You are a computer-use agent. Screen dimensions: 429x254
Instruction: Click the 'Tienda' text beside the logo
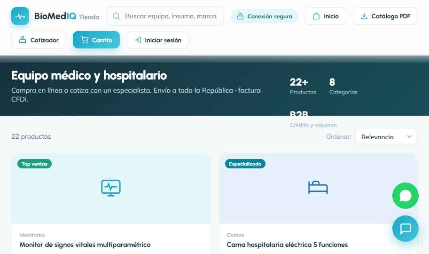tap(89, 17)
